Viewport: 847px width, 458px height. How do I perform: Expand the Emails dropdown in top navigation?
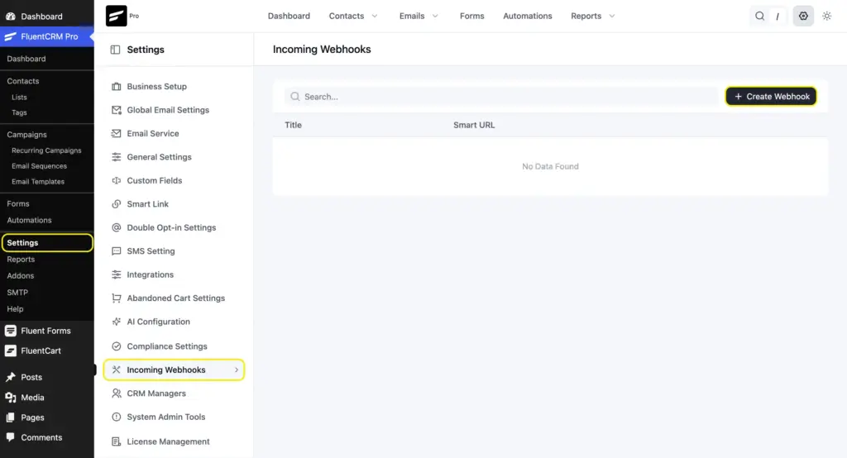pos(435,17)
